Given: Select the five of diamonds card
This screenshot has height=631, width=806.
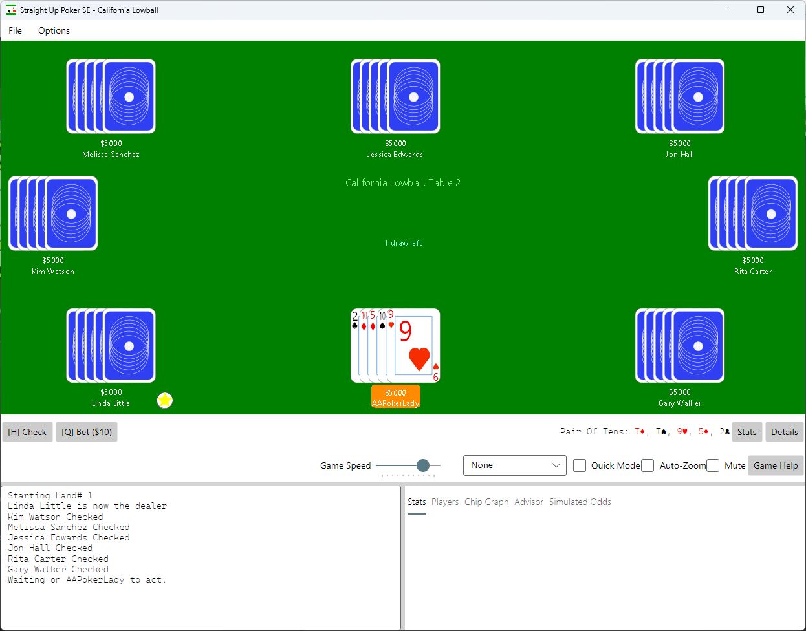Looking at the screenshot, I should 373,346.
